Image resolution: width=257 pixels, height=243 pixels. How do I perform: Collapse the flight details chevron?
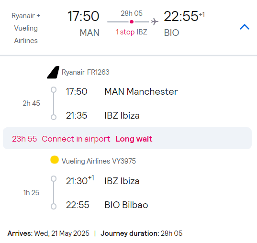[x=245, y=27]
